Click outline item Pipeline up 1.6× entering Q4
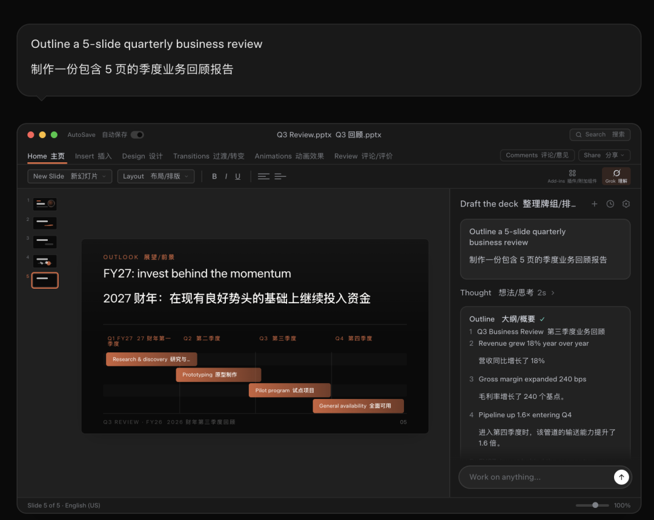 (x=524, y=415)
